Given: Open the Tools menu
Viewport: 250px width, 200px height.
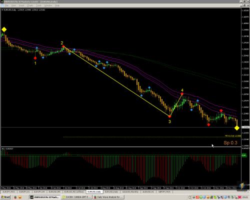Looking at the screenshot, I should (x=38, y=5).
